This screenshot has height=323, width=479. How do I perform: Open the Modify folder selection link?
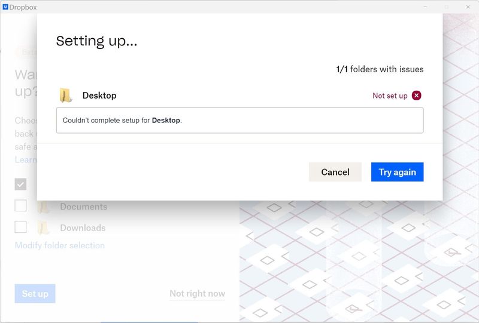pos(59,245)
